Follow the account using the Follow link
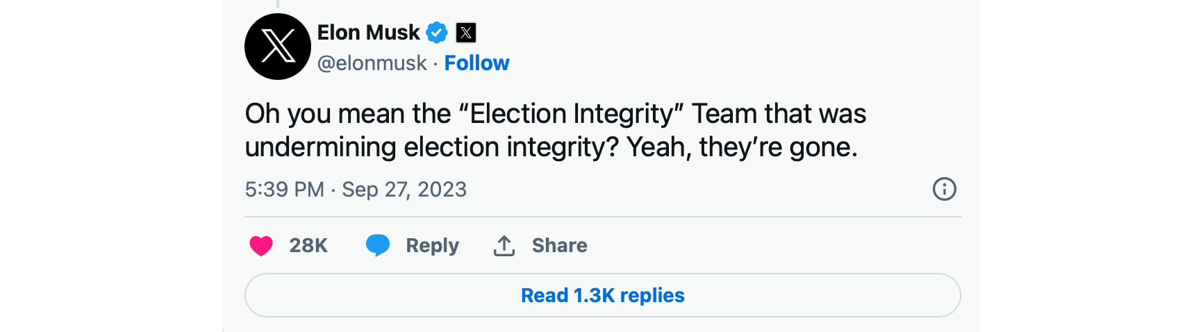The width and height of the screenshot is (1203, 332). click(476, 63)
